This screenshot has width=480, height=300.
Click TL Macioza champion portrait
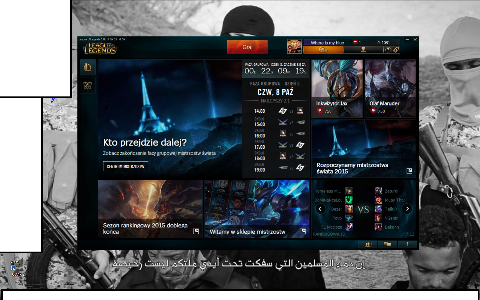pos(349,227)
